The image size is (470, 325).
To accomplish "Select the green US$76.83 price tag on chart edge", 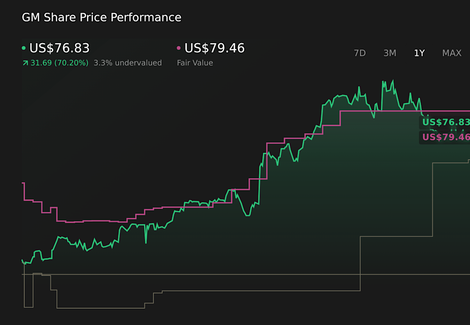I will pos(446,122).
